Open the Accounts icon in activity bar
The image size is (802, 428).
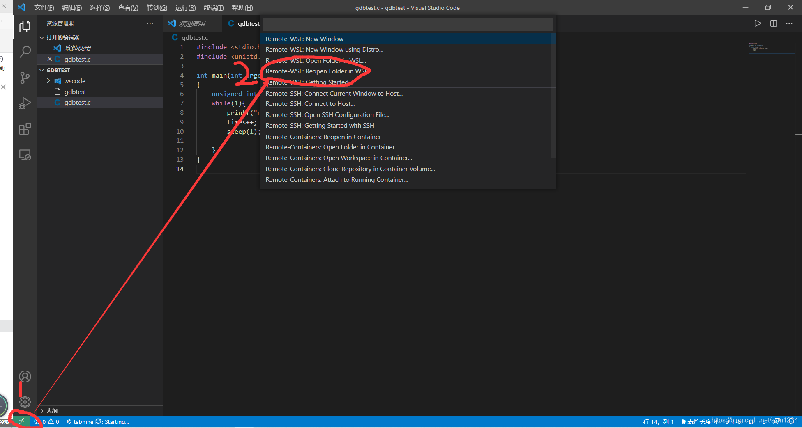(25, 376)
